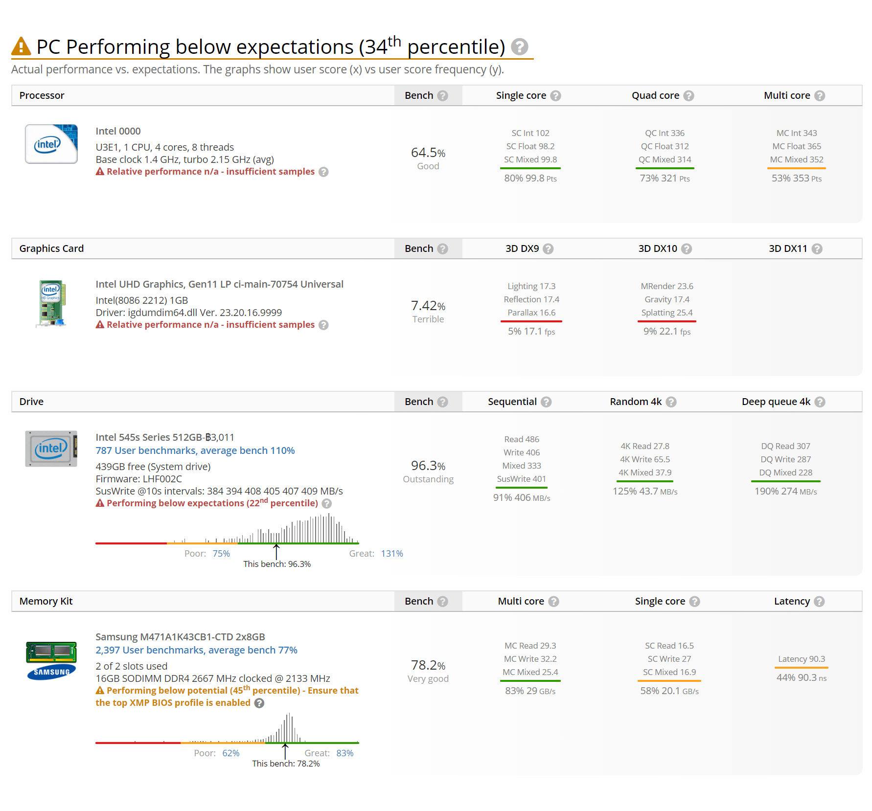This screenshot has width=872, height=811.
Task: Open help icon next to Processor Bench
Action: (442, 96)
